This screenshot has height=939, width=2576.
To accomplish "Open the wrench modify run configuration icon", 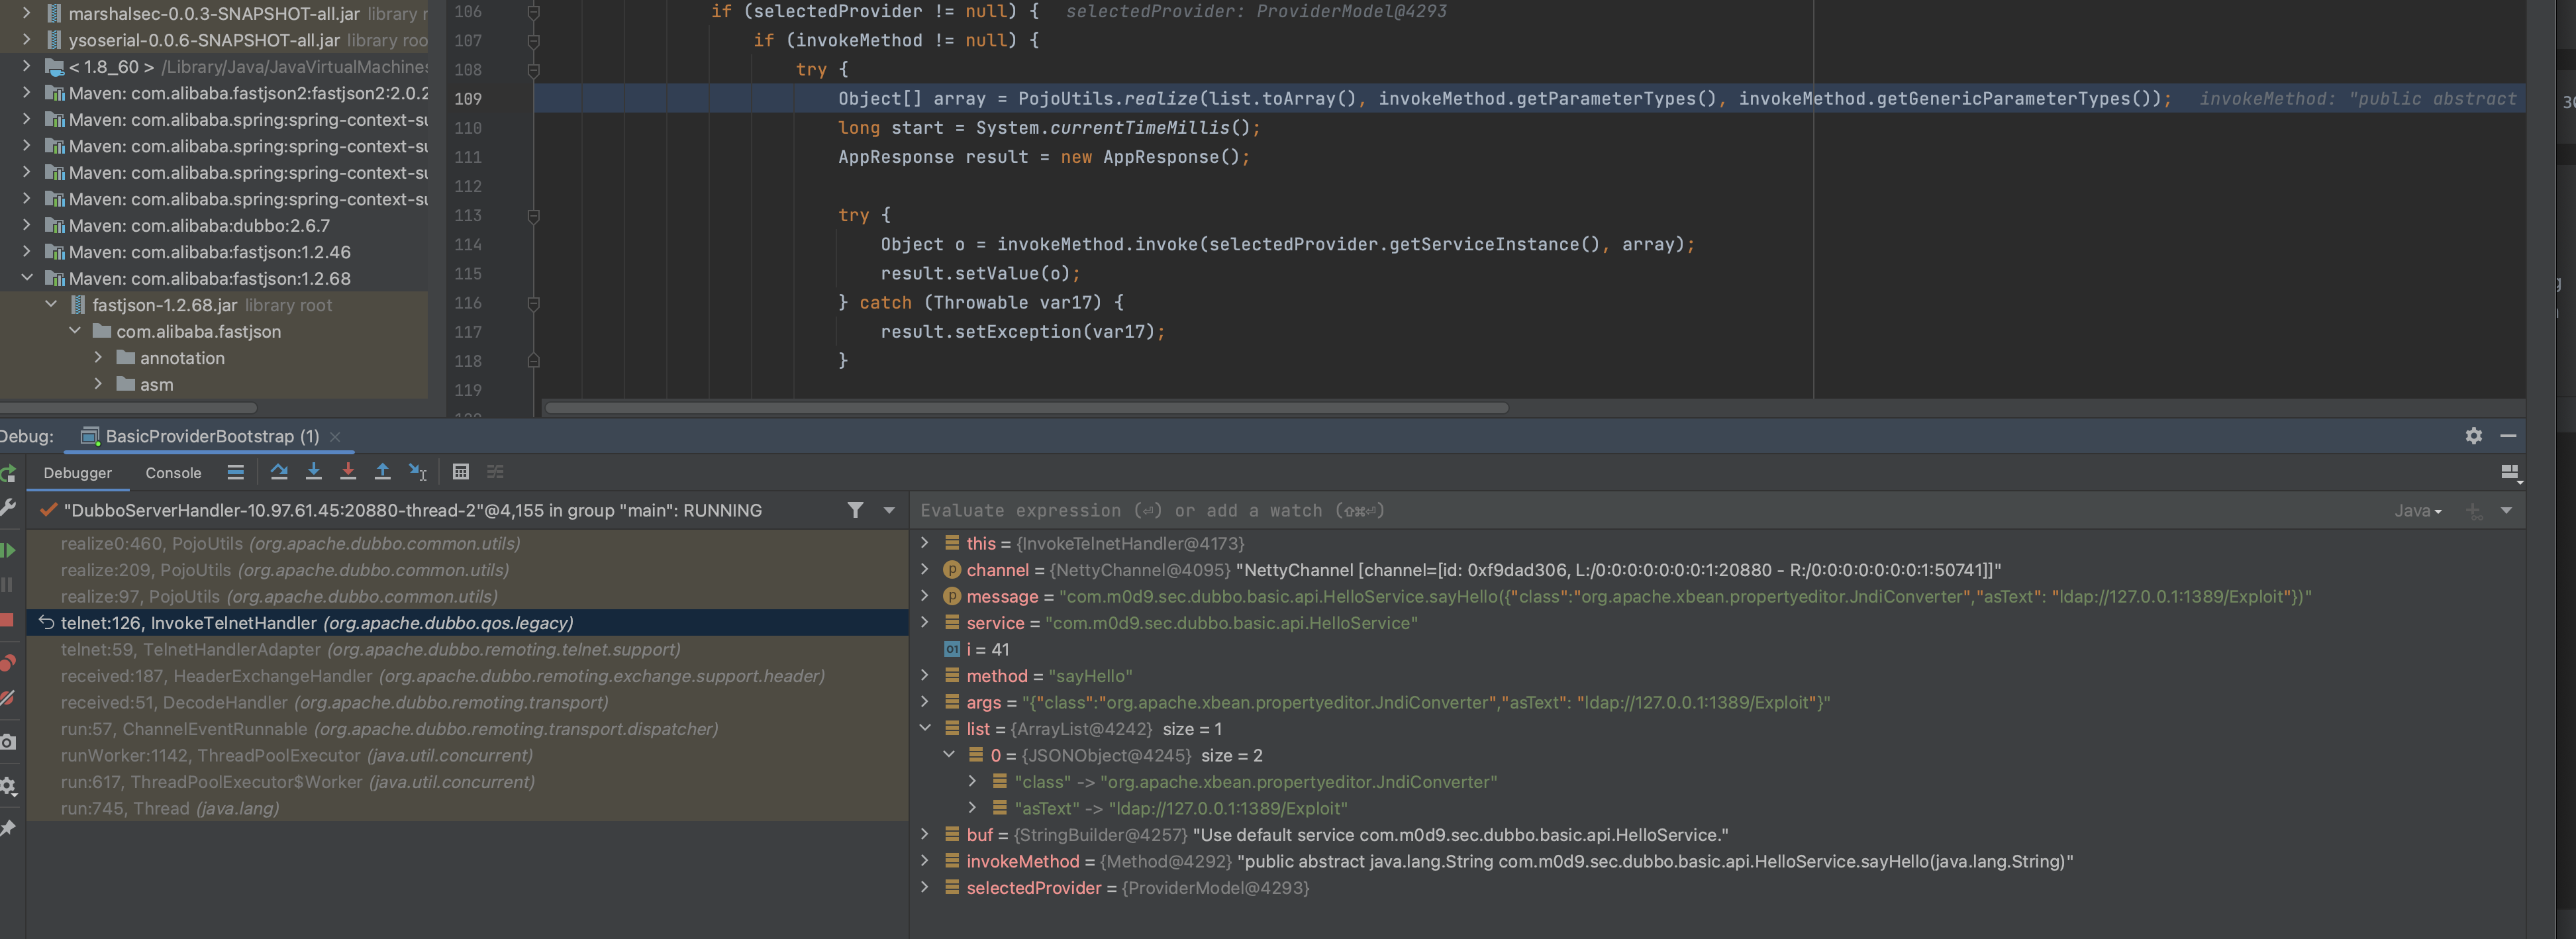I will 8,508.
